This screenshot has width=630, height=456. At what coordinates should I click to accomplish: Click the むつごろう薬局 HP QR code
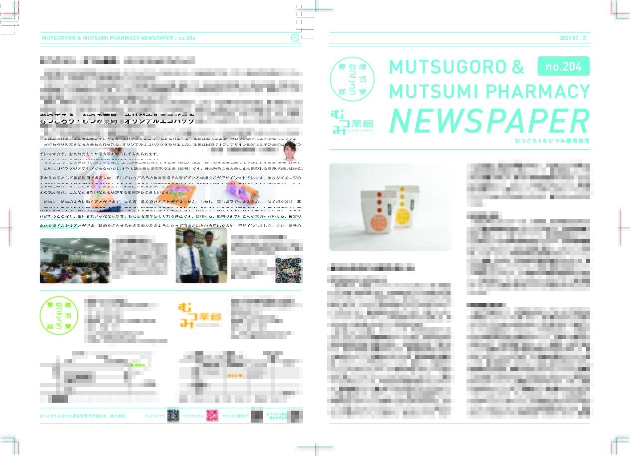[x=257, y=415]
